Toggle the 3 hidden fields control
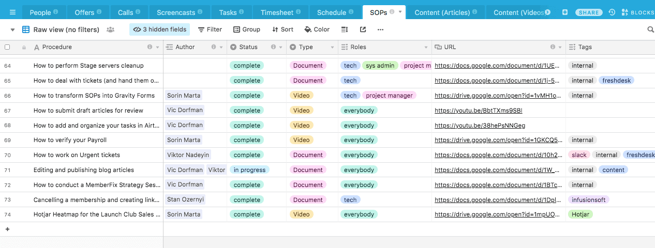Viewport: 655px width, 248px height. [159, 30]
